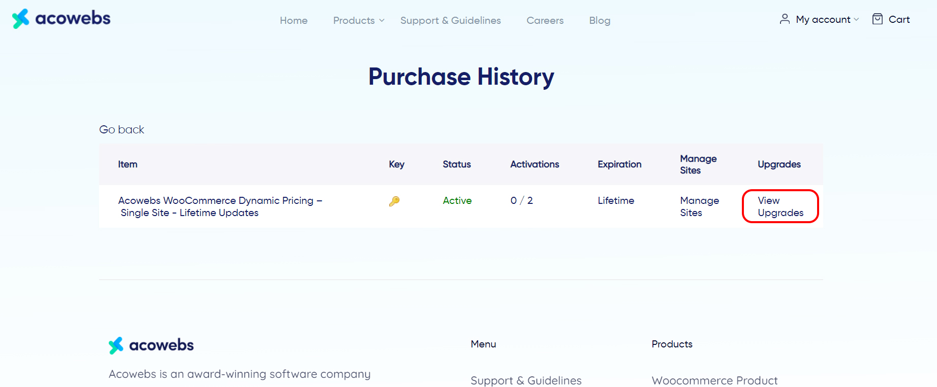The height and width of the screenshot is (387, 937).
Task: Click the Upgrades column header
Action: 779,164
